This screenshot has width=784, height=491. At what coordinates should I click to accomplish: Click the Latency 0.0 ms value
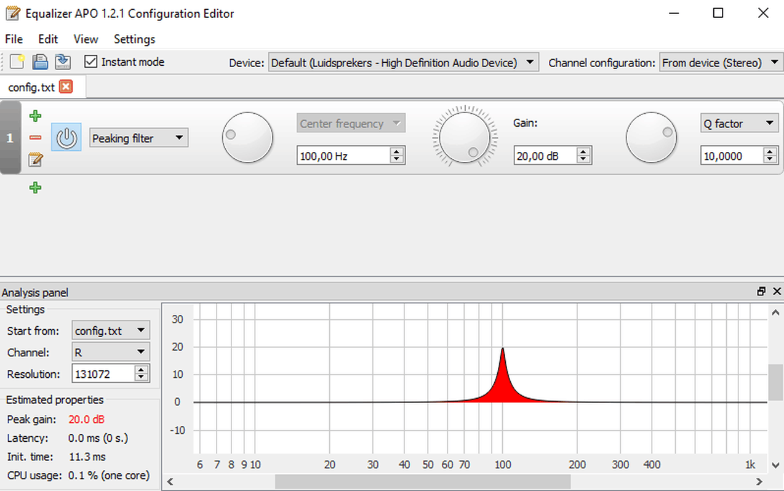pos(98,438)
